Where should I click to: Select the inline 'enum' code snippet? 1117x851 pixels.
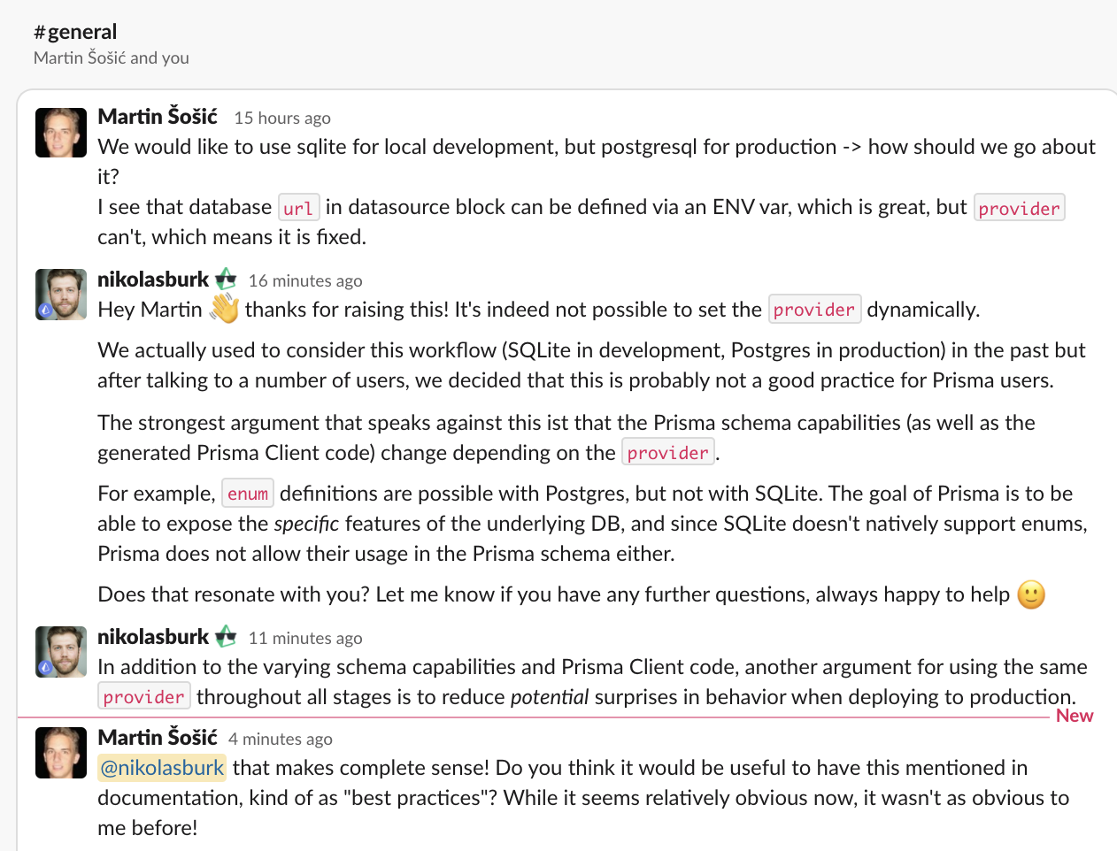[x=246, y=493]
